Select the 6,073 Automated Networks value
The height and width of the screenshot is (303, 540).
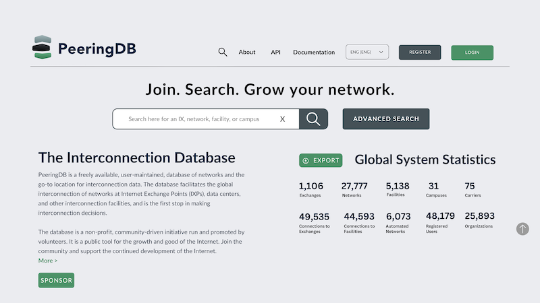398,216
